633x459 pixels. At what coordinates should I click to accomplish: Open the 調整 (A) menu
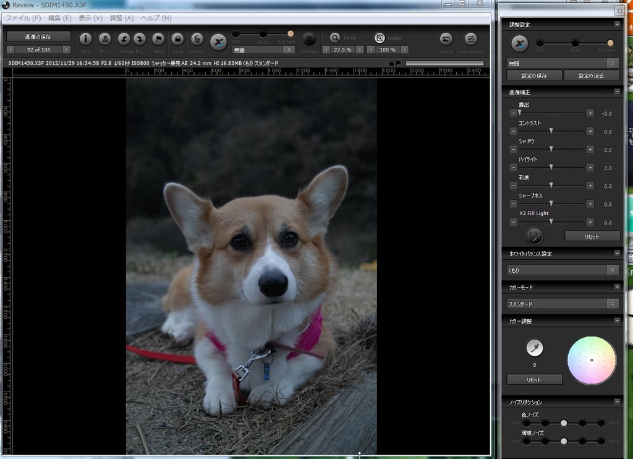click(x=121, y=18)
